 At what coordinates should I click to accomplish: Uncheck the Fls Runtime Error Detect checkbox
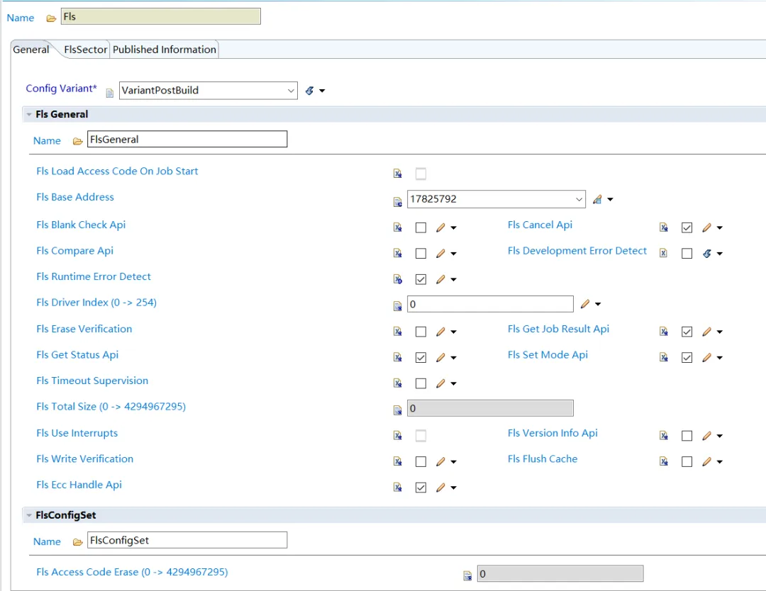(x=421, y=279)
